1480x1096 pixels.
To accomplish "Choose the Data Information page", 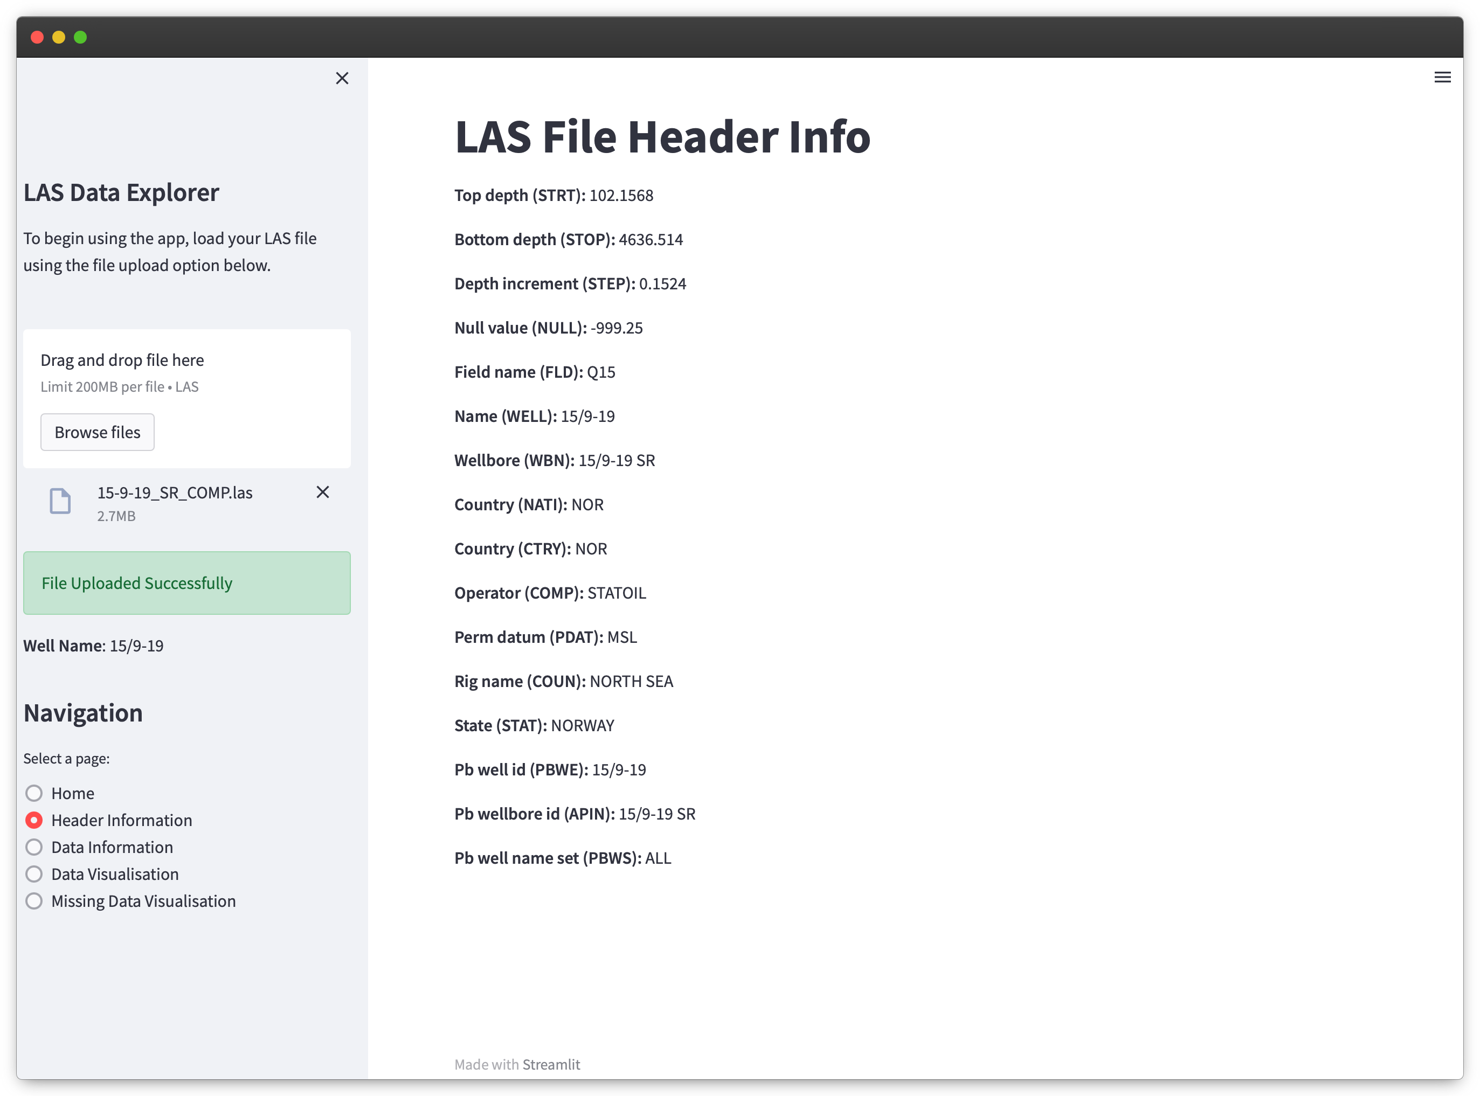I will click(34, 847).
